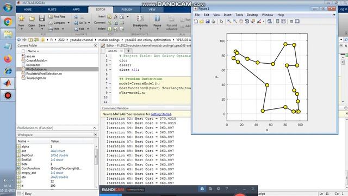Click the Insert Legend icon in Figure toolbar
The width and height of the screenshot is (348, 196).
point(283,21)
